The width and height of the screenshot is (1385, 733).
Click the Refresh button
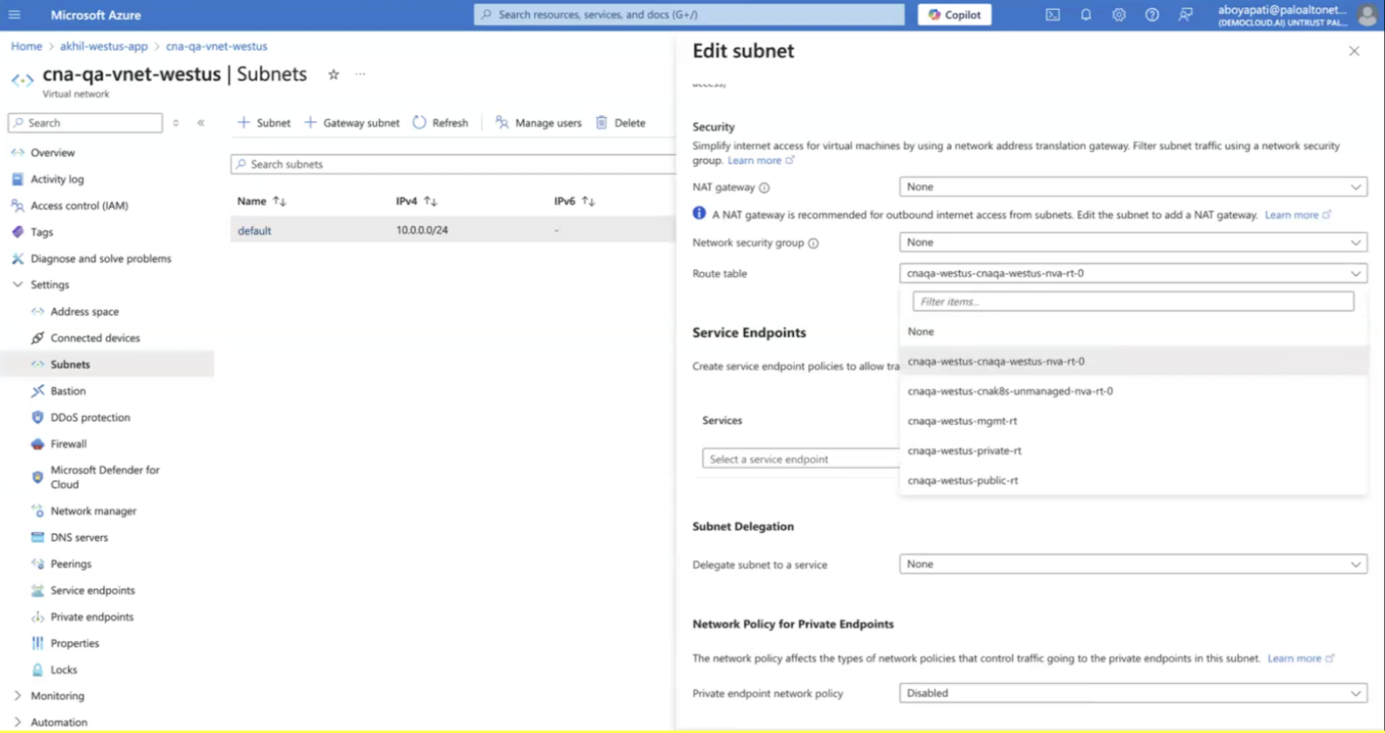coord(440,123)
